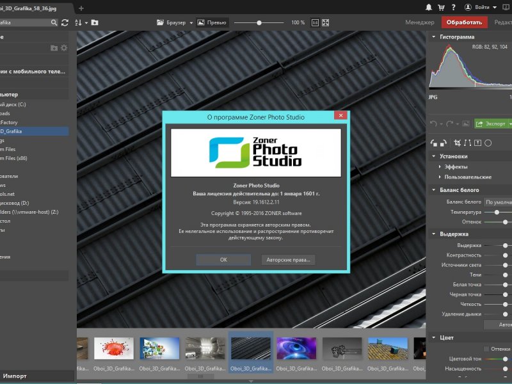Switch to the Превью view
The height and width of the screenshot is (384, 512).
tap(212, 22)
